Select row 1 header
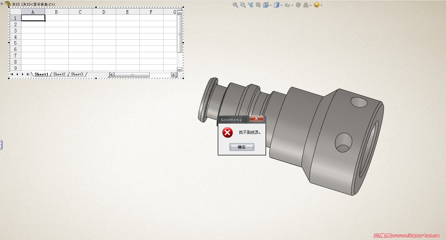This screenshot has width=446, height=240. (15, 18)
